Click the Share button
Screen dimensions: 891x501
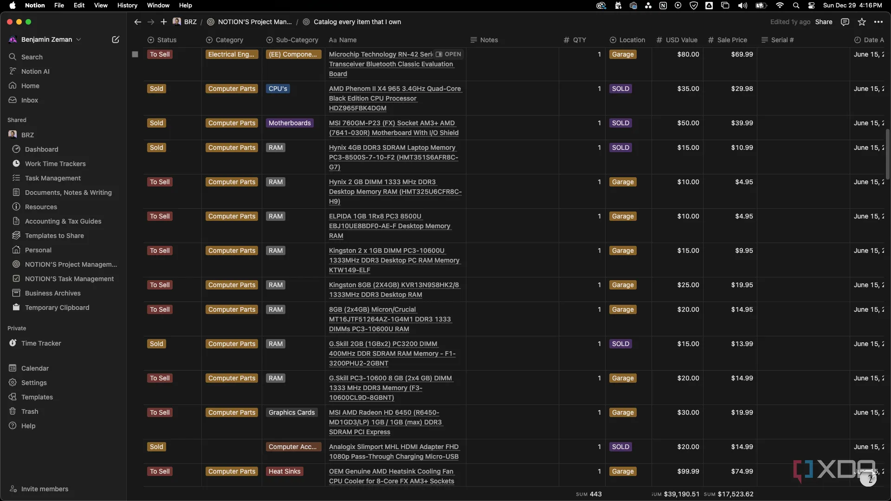[x=824, y=22]
